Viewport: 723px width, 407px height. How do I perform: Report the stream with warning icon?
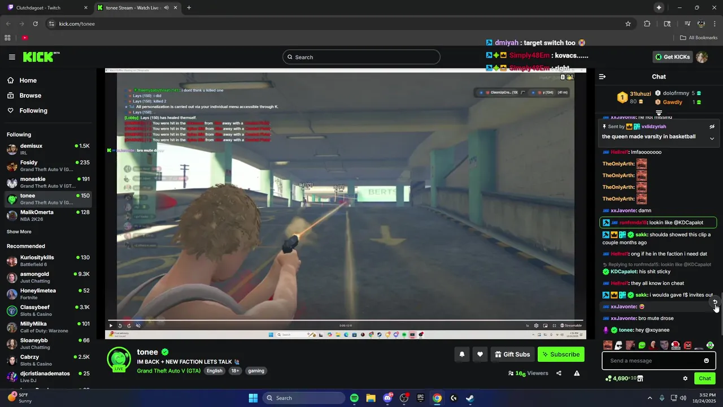tap(577, 373)
